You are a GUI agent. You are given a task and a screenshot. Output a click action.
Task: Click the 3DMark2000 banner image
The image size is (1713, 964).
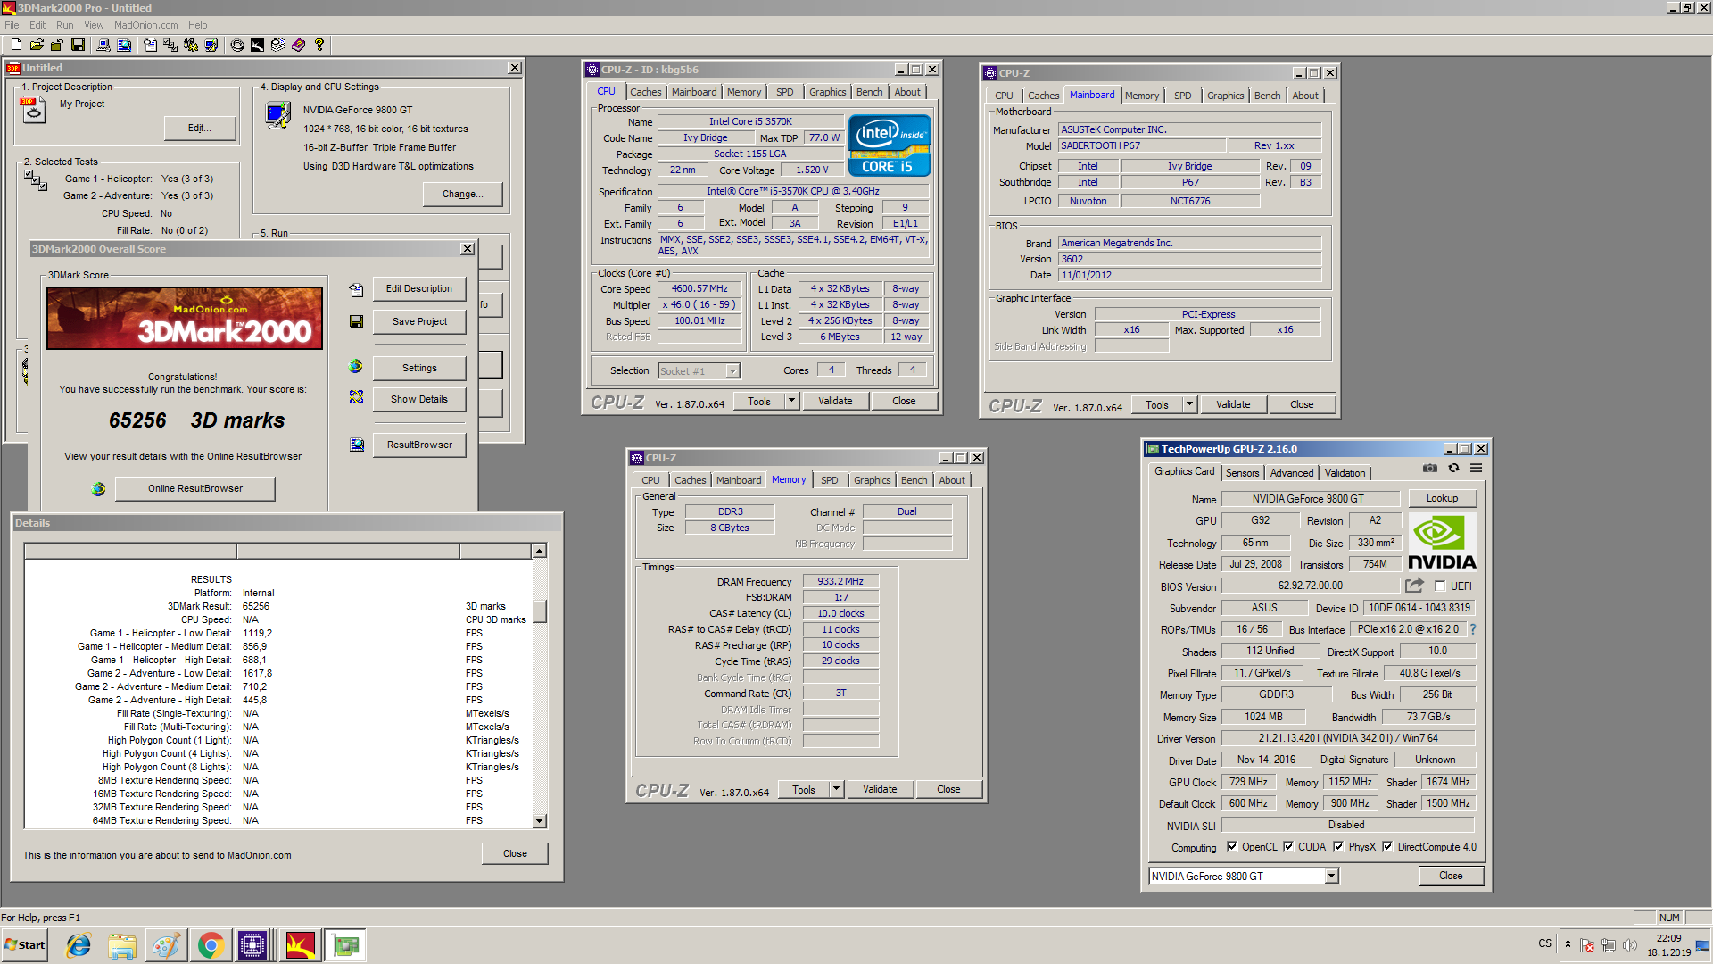185,318
